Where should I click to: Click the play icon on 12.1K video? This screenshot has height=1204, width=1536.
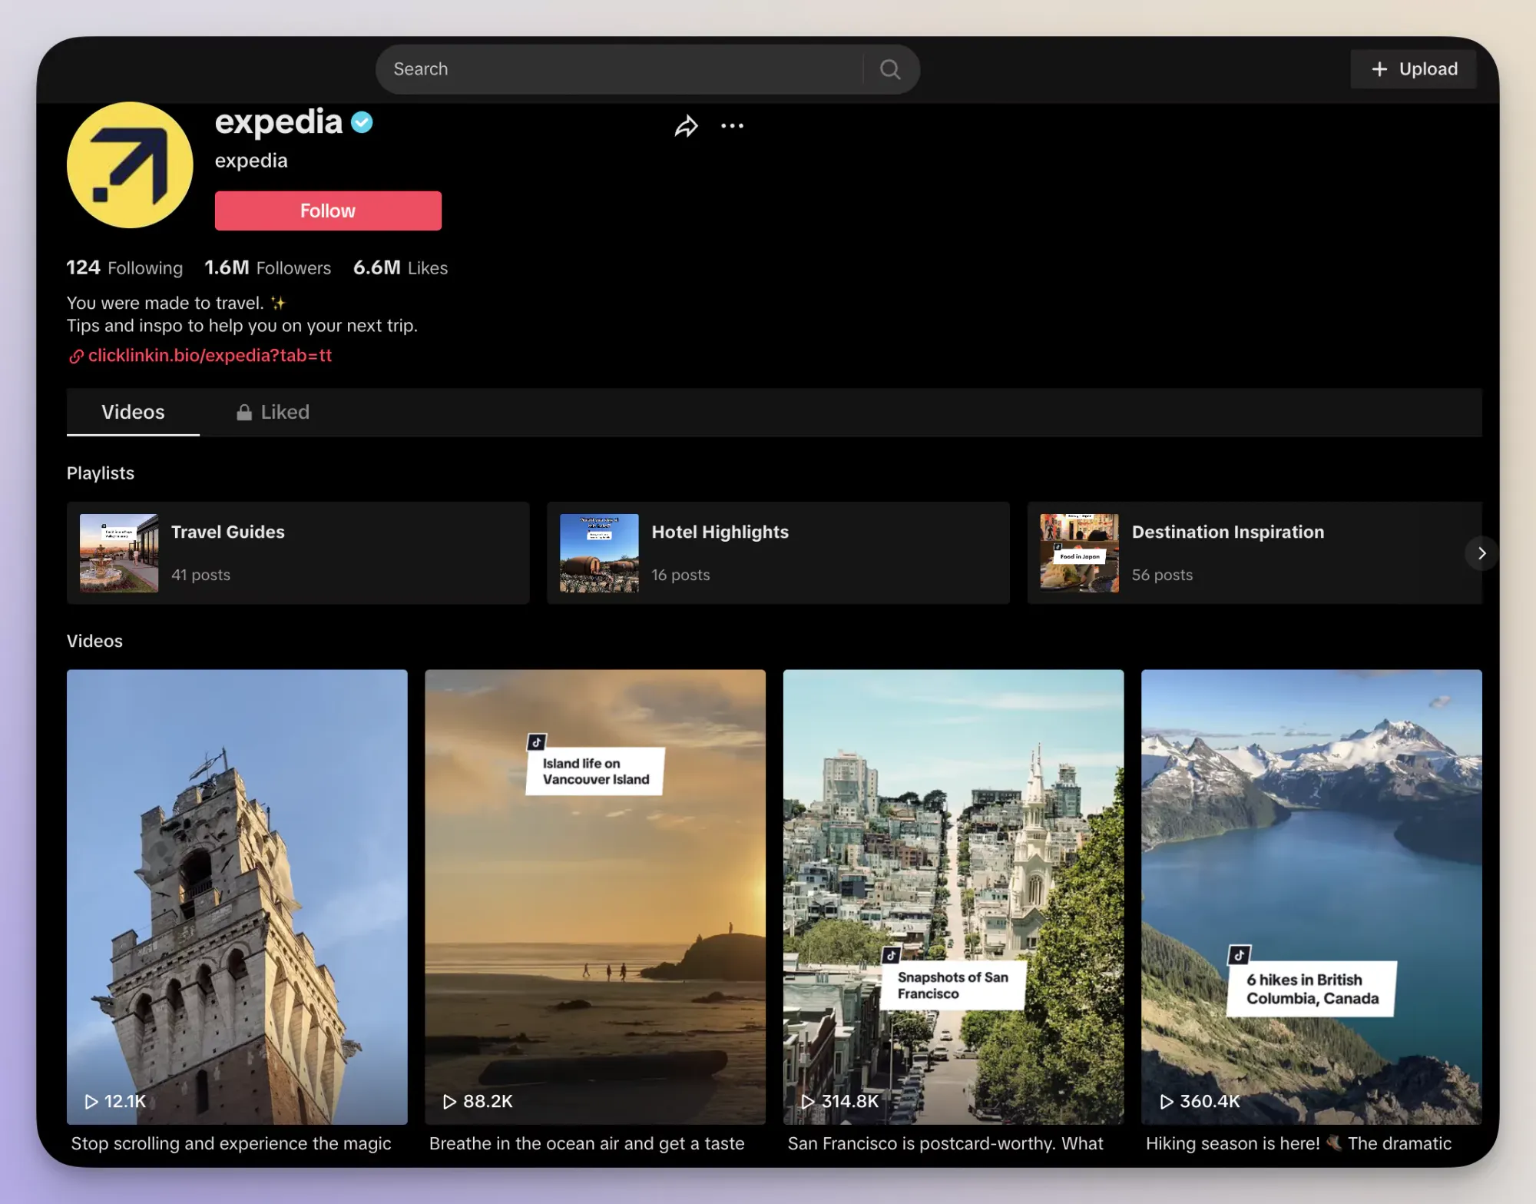click(x=91, y=1101)
